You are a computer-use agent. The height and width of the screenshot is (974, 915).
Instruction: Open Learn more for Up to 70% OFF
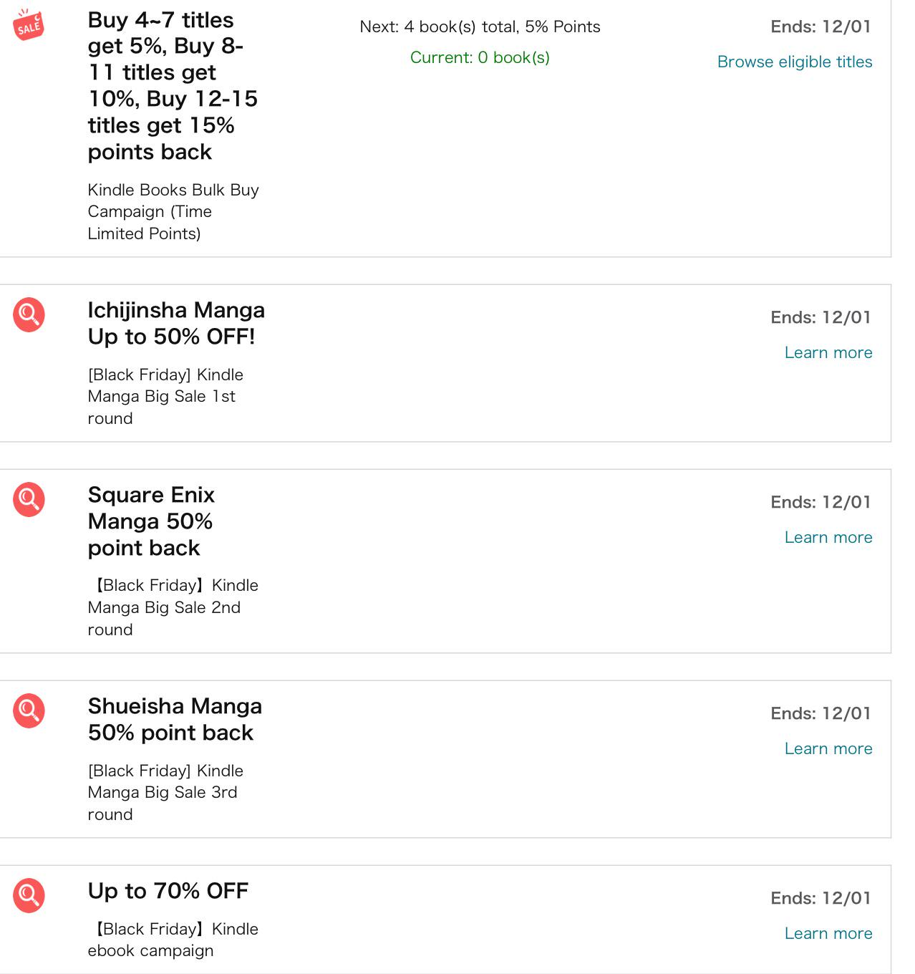click(828, 933)
